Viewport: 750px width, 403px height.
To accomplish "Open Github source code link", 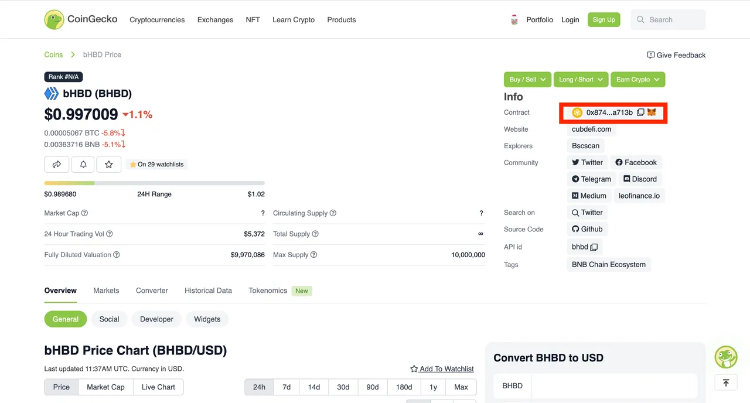I will click(x=587, y=229).
